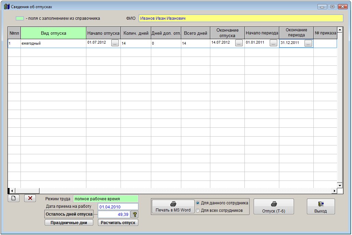Click the red X delete record icon
The width and height of the screenshot is (352, 235).
30,199
